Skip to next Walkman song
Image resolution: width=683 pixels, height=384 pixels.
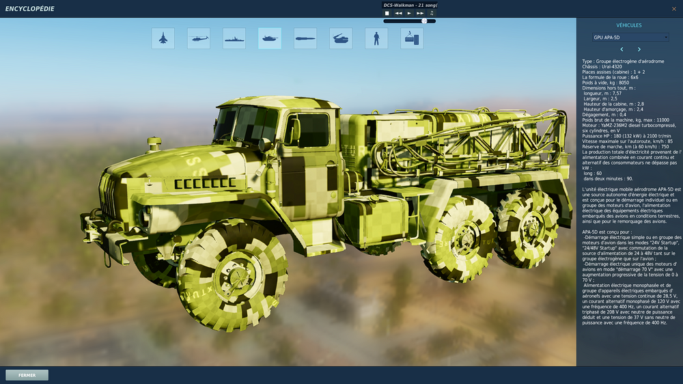coord(420,13)
